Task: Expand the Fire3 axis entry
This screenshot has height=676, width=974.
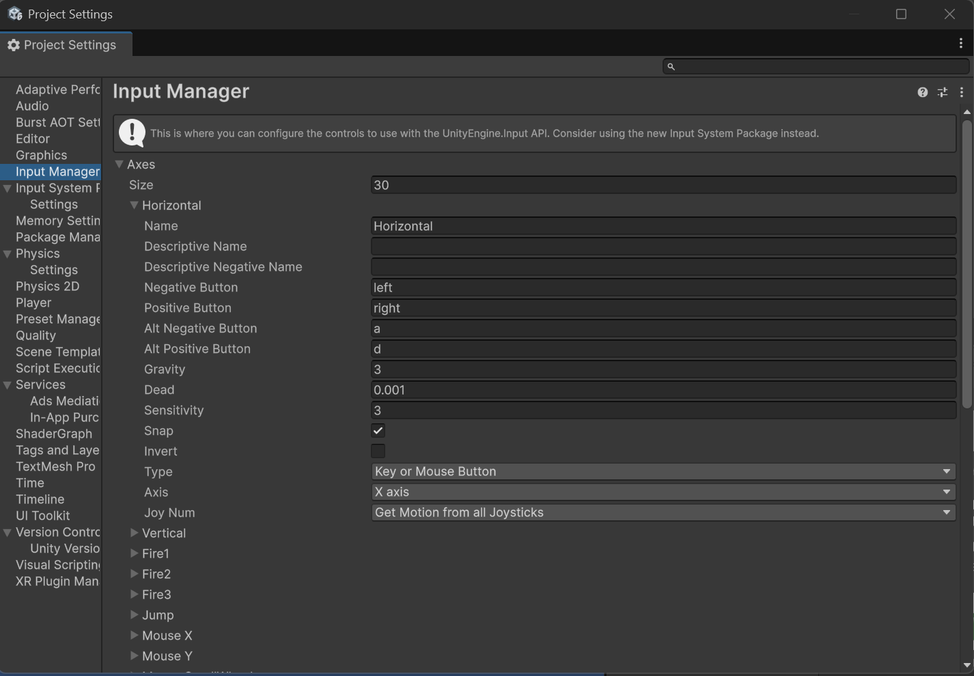Action: 134,595
